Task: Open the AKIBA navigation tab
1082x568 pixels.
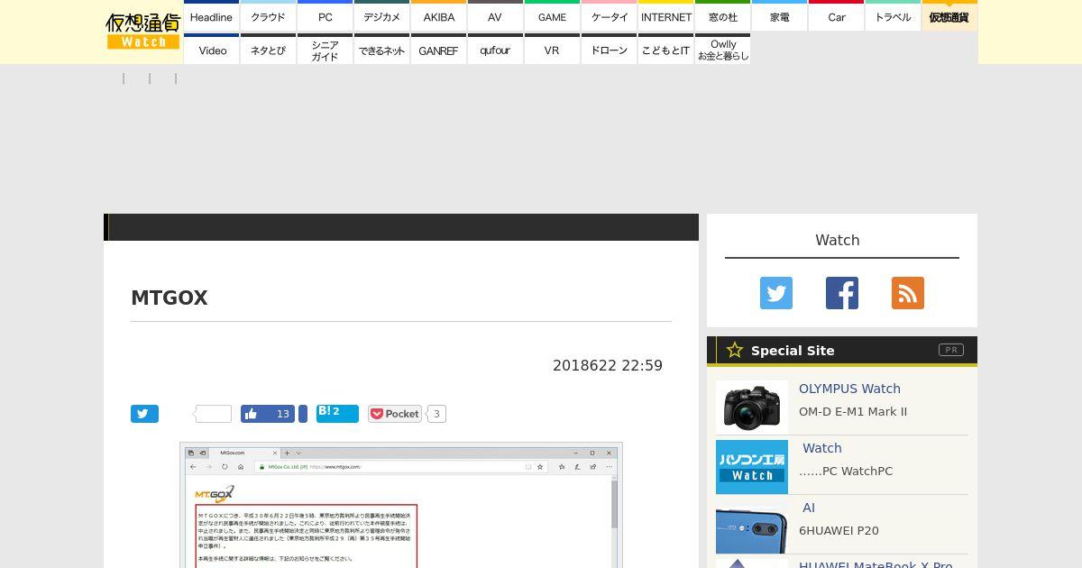Action: (x=439, y=15)
